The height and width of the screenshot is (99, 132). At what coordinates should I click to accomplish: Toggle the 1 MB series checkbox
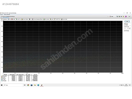(3, 79)
